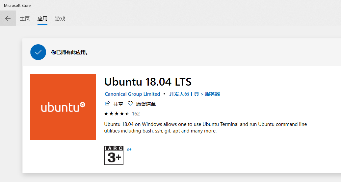Open the Canonical Group Limited publisher link
This screenshot has width=341, height=182.
coord(132,94)
